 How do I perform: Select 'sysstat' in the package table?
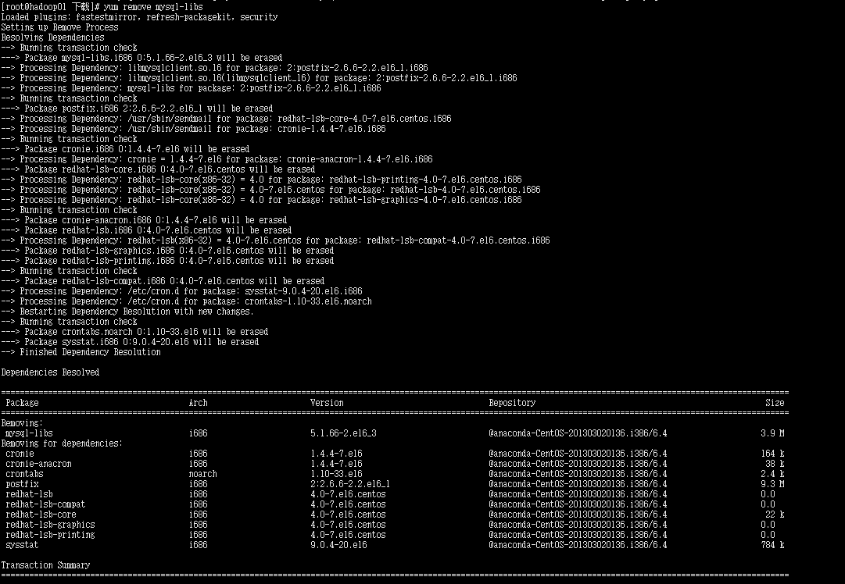click(x=22, y=545)
